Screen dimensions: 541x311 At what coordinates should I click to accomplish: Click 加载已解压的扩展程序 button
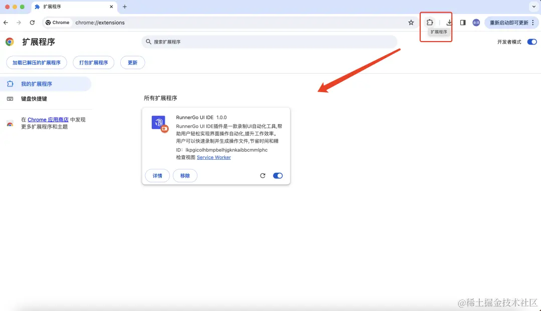37,63
